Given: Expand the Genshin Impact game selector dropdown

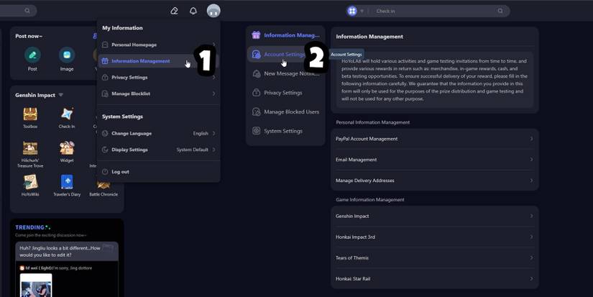Looking at the screenshot, I should pyautogui.click(x=61, y=95).
